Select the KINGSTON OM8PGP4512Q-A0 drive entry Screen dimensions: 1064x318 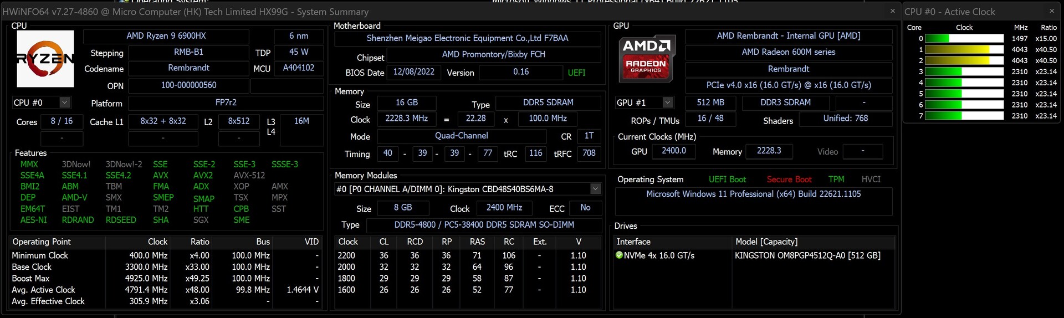(x=807, y=255)
